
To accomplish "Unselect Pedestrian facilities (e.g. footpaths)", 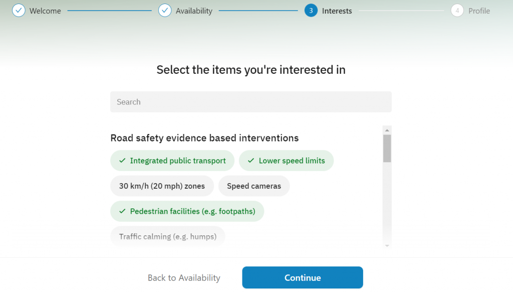I will pyautogui.click(x=187, y=211).
